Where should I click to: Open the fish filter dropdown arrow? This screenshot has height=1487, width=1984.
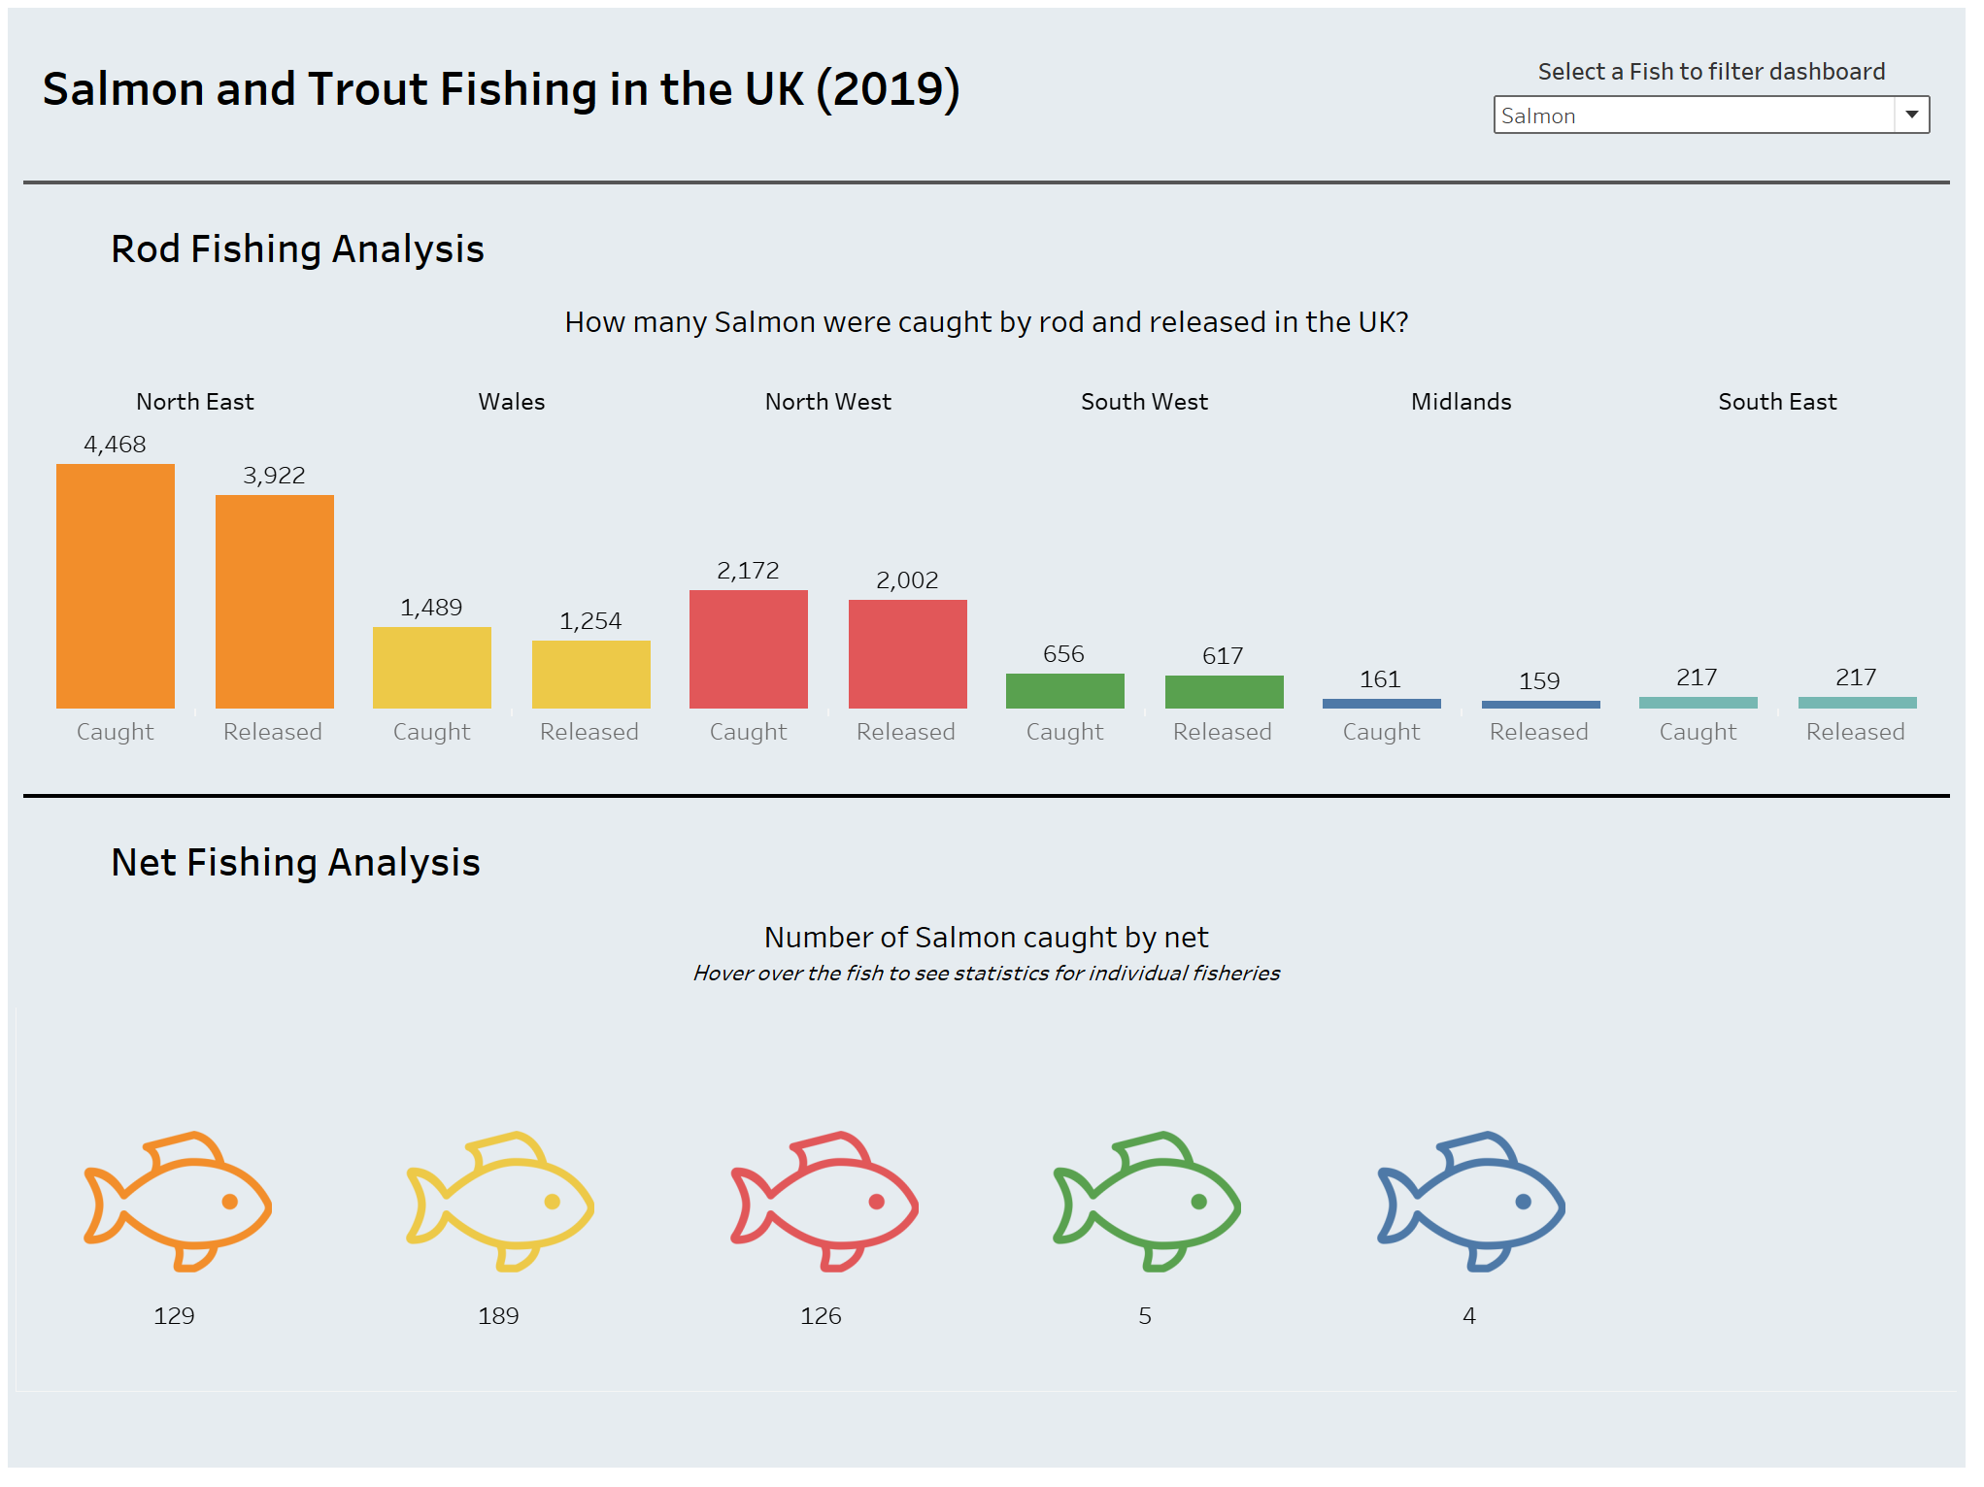pyautogui.click(x=1911, y=115)
